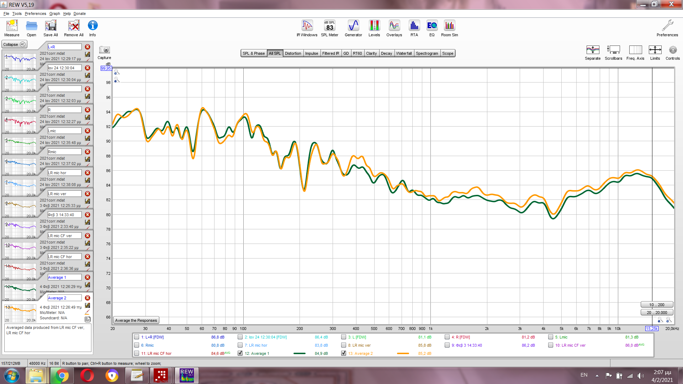Click the Average the Responses button
Image resolution: width=683 pixels, height=384 pixels.
(136, 320)
